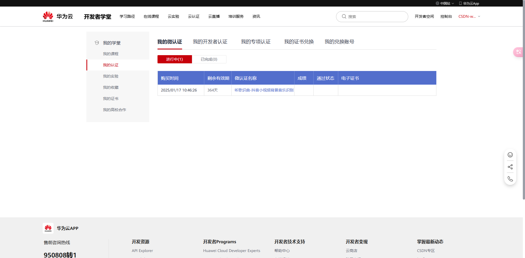525x258 pixels.
Task: Select 我的实验 in the sidebar
Action: coord(111,76)
